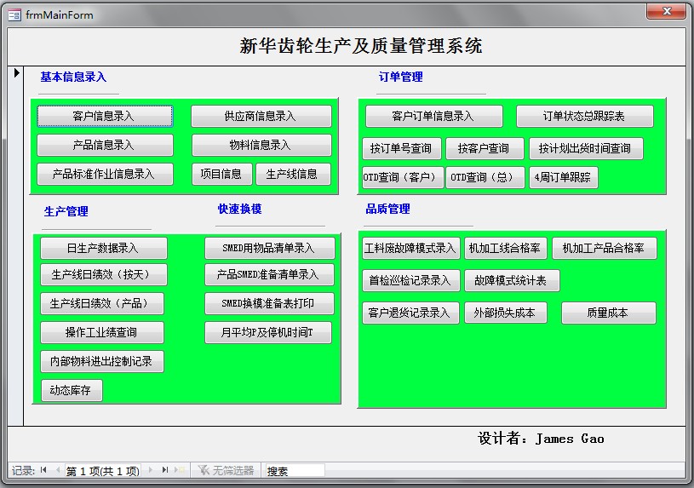This screenshot has height=488, width=694.
Task: Click 基本信息录入 section label
Action: point(73,77)
